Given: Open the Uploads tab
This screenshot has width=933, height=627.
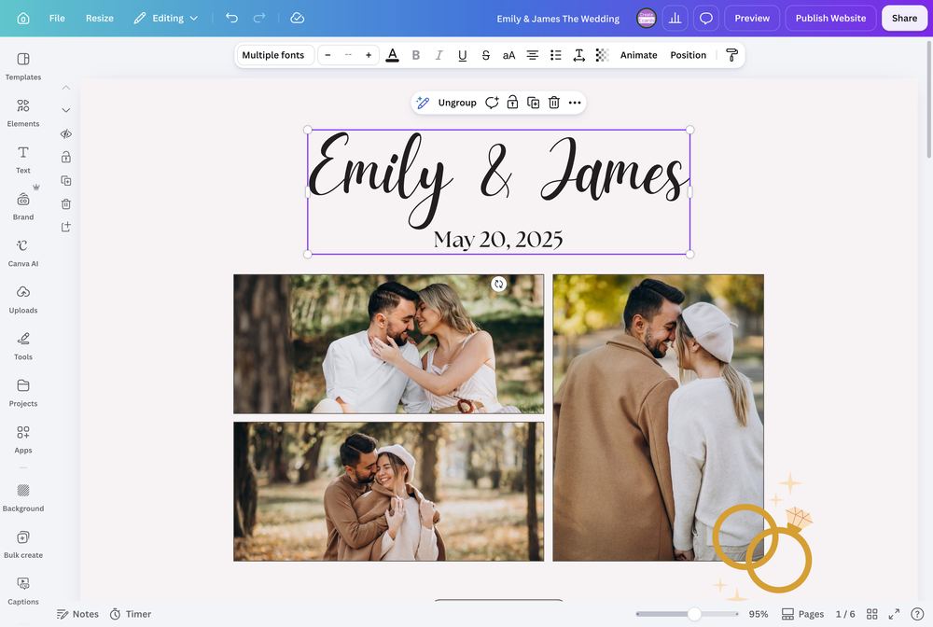Looking at the screenshot, I should click(x=23, y=300).
